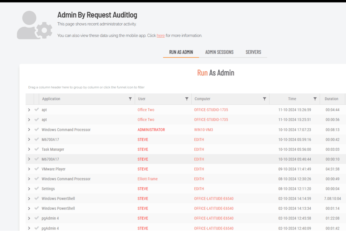Viewport: 346px width, 231px height.
Task: Expand the Elliott Frame Command Processor row
Action: (29, 179)
